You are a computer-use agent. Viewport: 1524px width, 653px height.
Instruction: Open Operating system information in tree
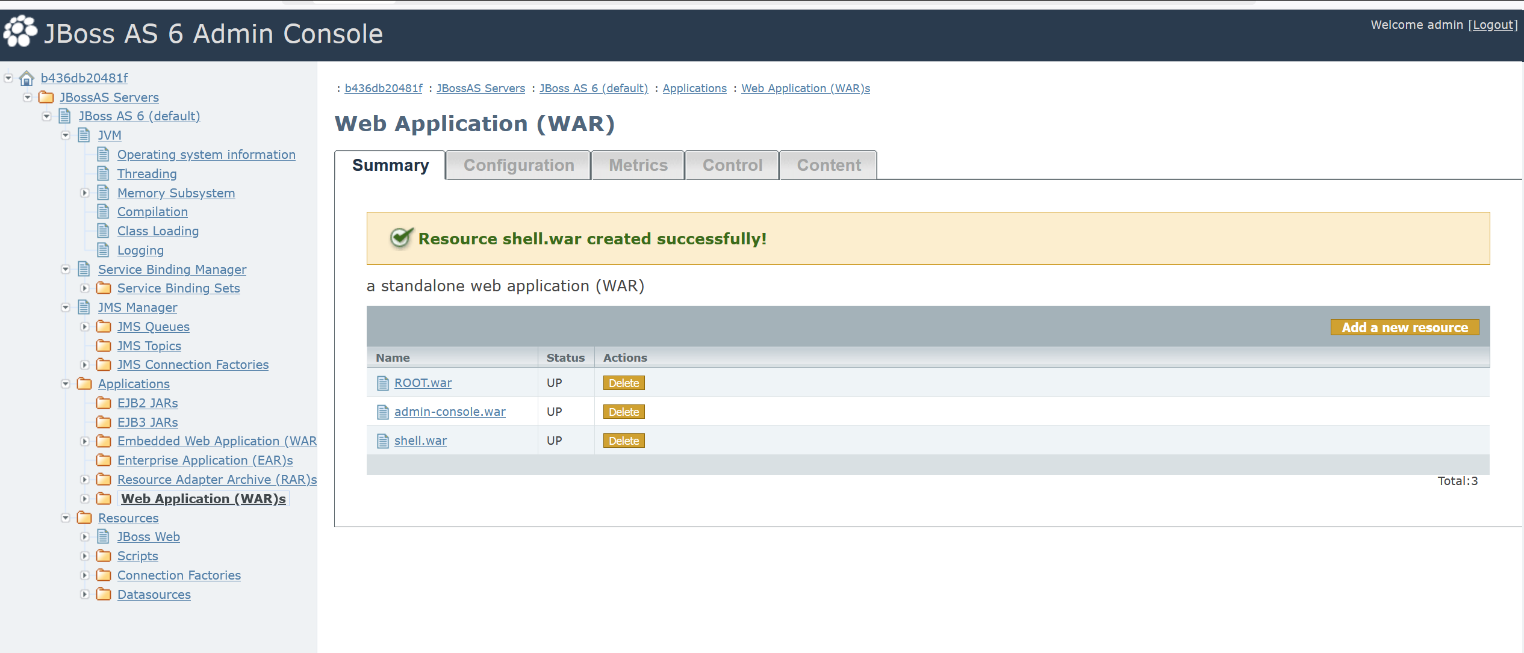coord(206,155)
